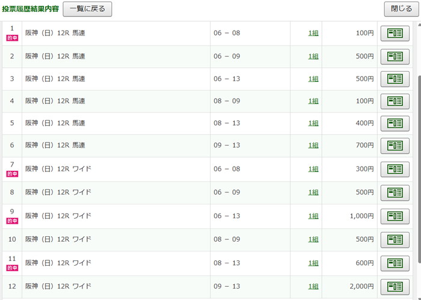
Task: Click the ticket icon for row 1
Action: point(395,33)
